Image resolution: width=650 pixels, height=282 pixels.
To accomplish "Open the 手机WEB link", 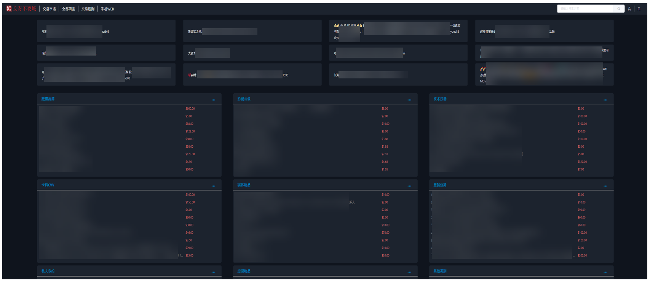I will pos(107,9).
